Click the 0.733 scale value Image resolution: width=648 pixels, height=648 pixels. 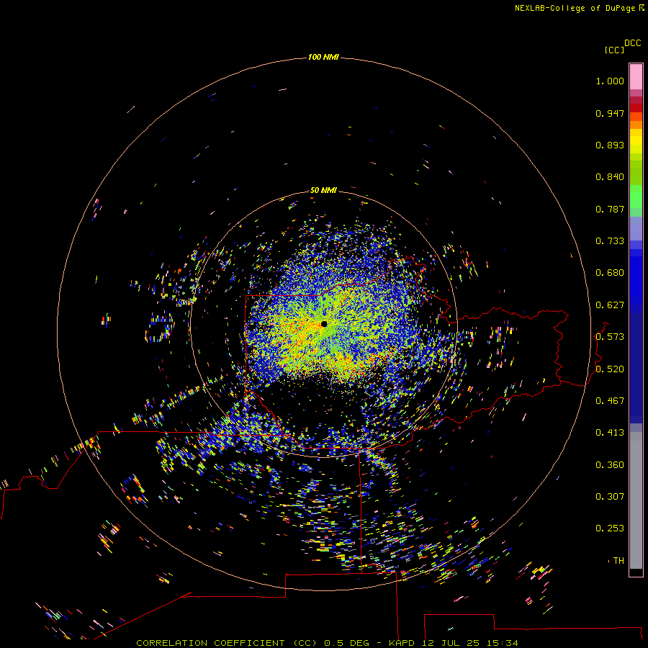[610, 241]
